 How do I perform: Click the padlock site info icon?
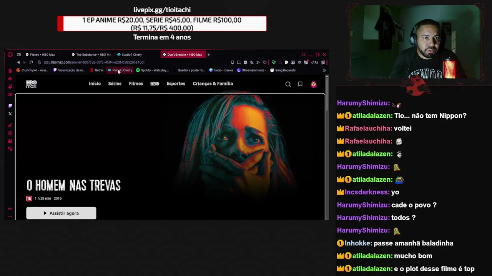point(39,62)
